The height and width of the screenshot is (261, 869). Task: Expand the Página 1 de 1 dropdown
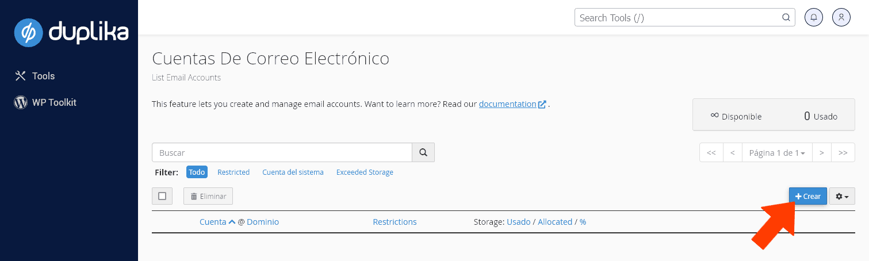(777, 152)
